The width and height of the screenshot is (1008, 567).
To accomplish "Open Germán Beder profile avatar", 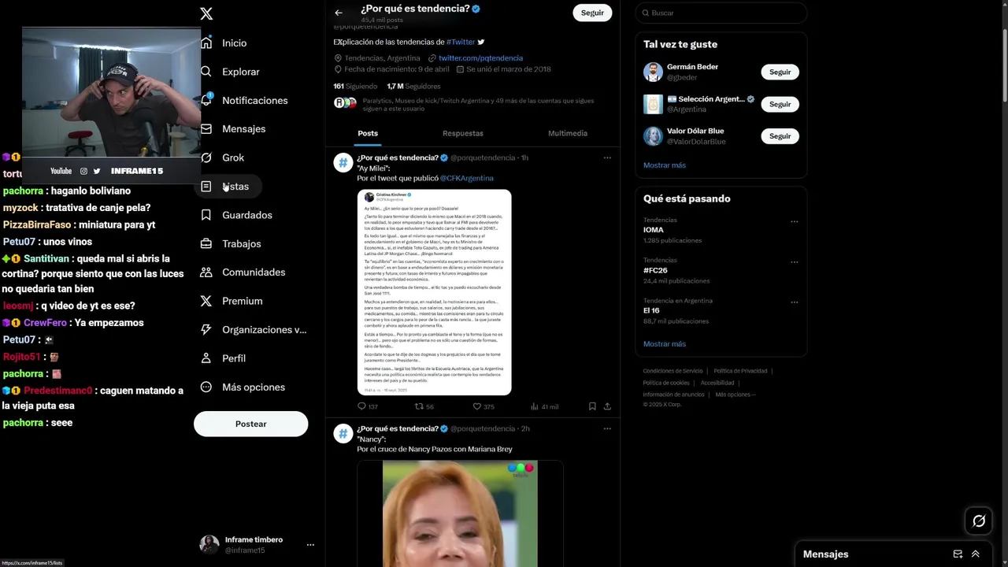I will pyautogui.click(x=653, y=72).
